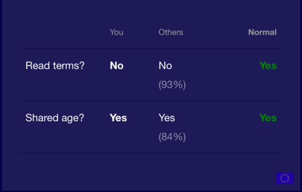Screen dimensions: 302x192
Task: Click the "Read terms?" row label
Action: click(x=55, y=66)
